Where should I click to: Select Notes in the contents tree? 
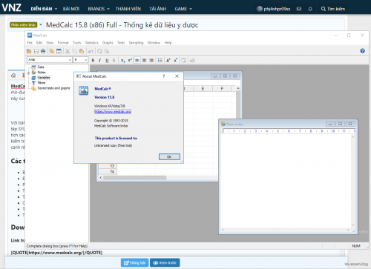(x=42, y=73)
